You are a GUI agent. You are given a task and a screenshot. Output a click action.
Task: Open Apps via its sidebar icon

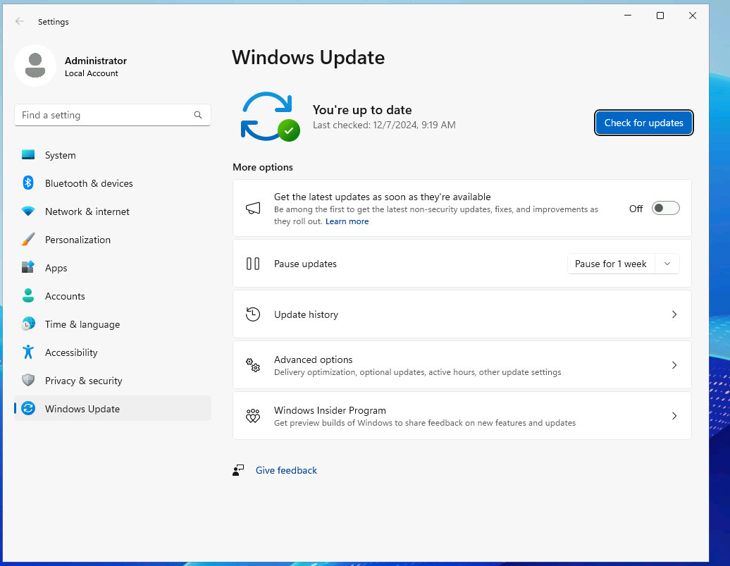(28, 268)
